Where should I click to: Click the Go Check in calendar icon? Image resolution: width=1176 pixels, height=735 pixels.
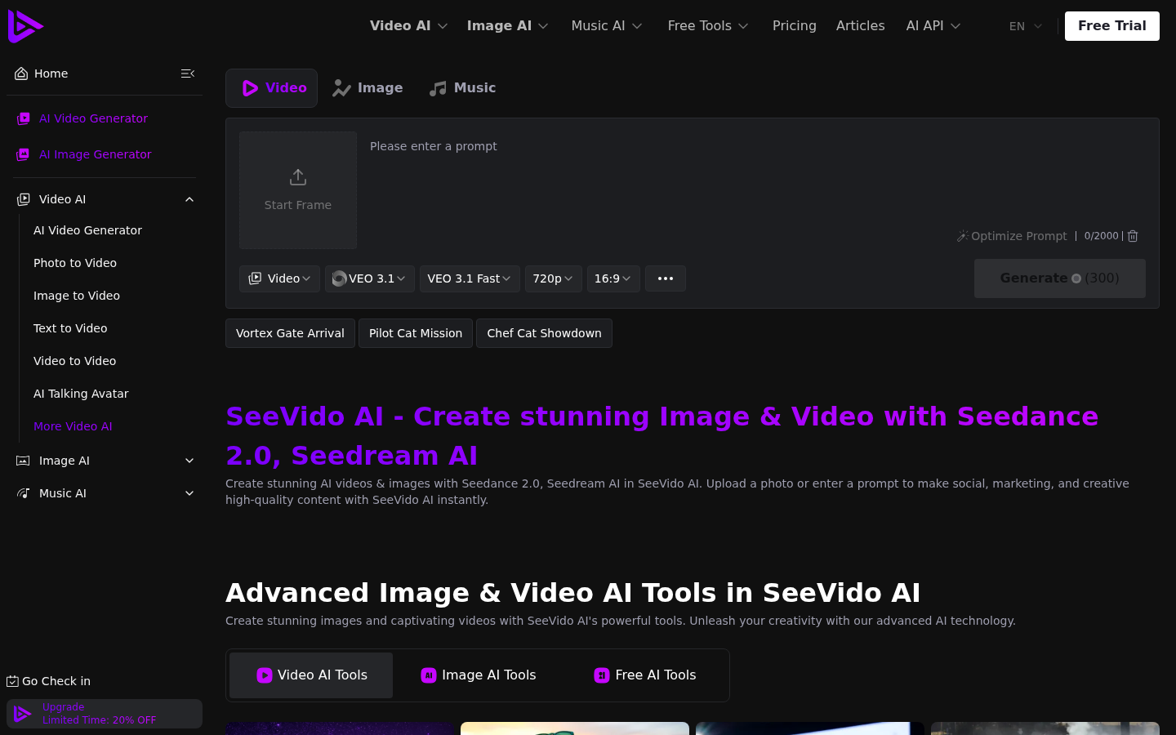pyautogui.click(x=12, y=681)
